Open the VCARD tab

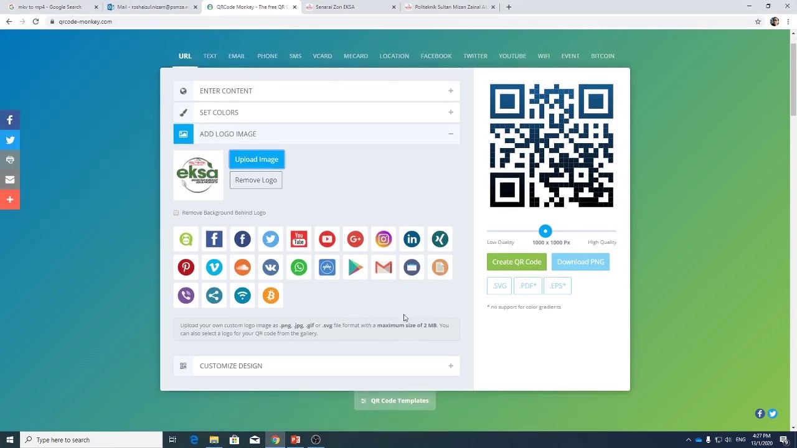tap(323, 56)
